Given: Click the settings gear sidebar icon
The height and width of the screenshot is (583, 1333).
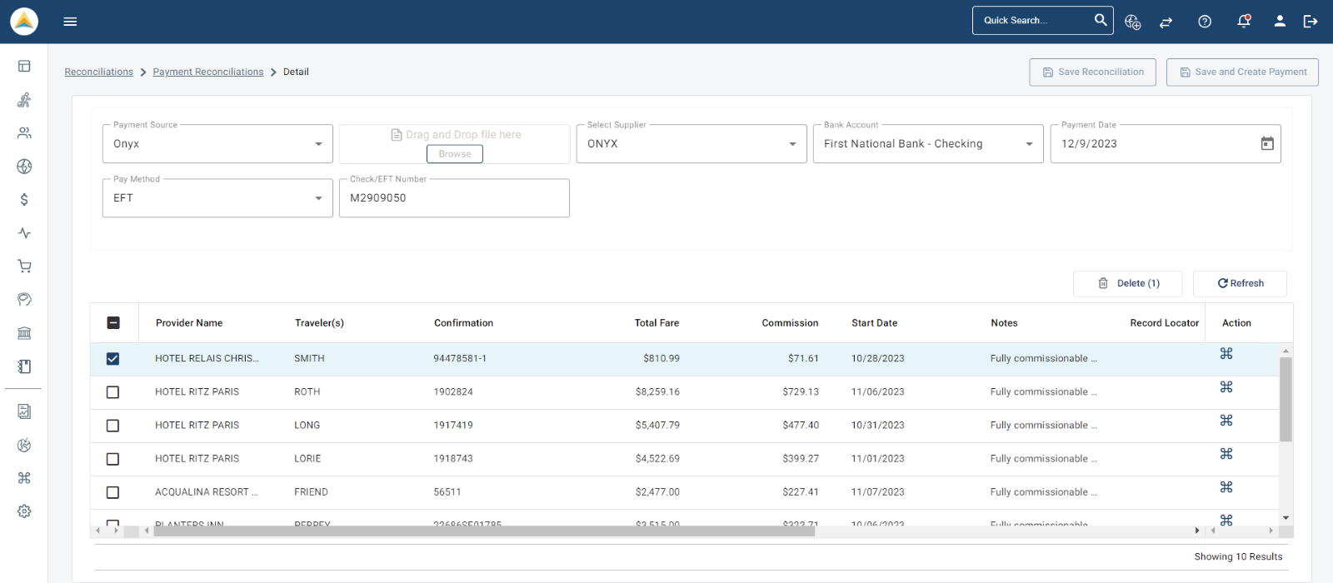Looking at the screenshot, I should [24, 511].
